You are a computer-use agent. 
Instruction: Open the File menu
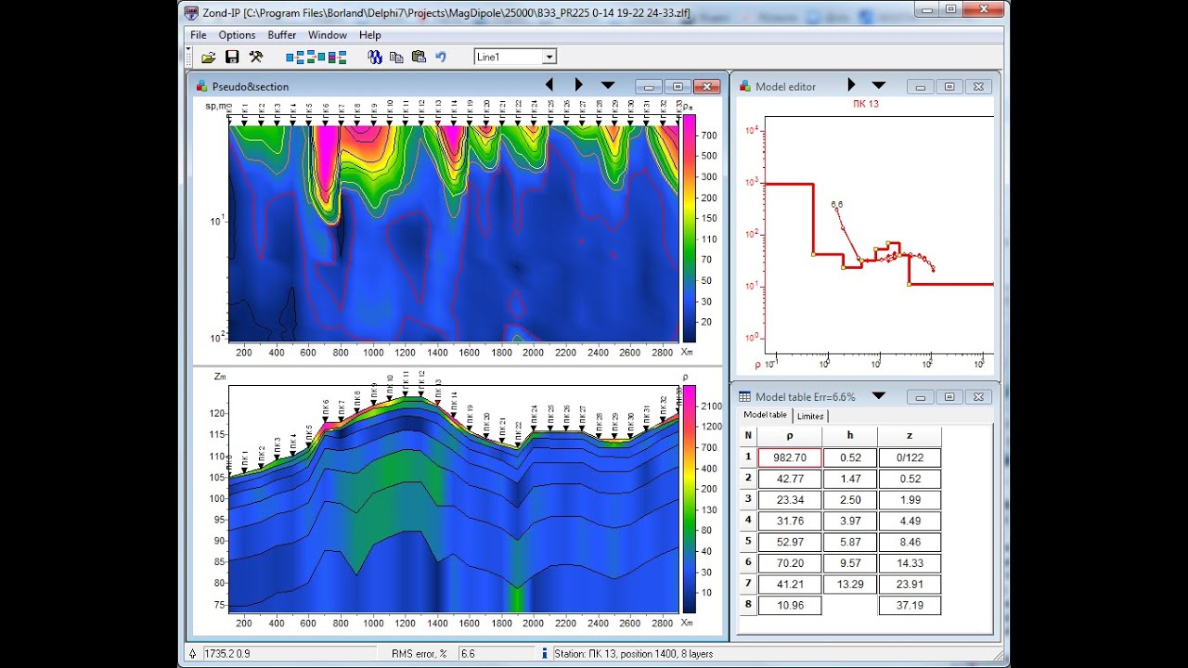(199, 35)
